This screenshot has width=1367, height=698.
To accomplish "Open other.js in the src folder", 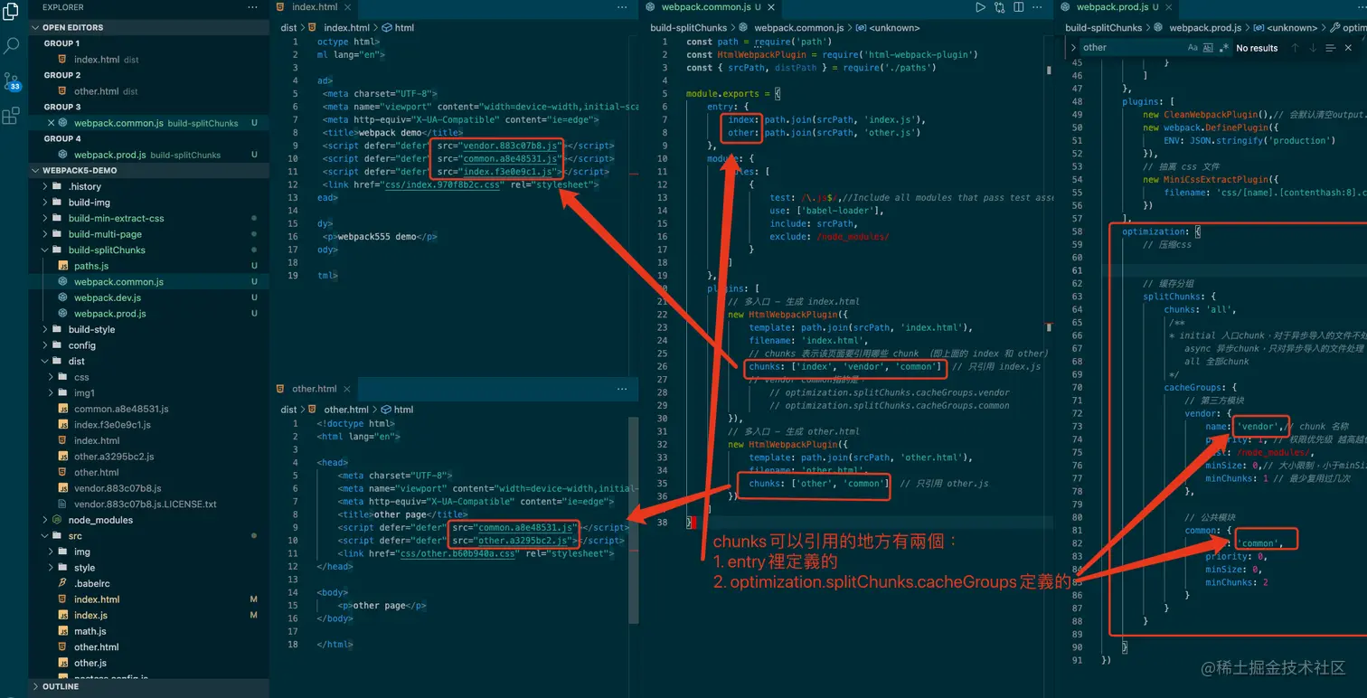I will (149, 663).
